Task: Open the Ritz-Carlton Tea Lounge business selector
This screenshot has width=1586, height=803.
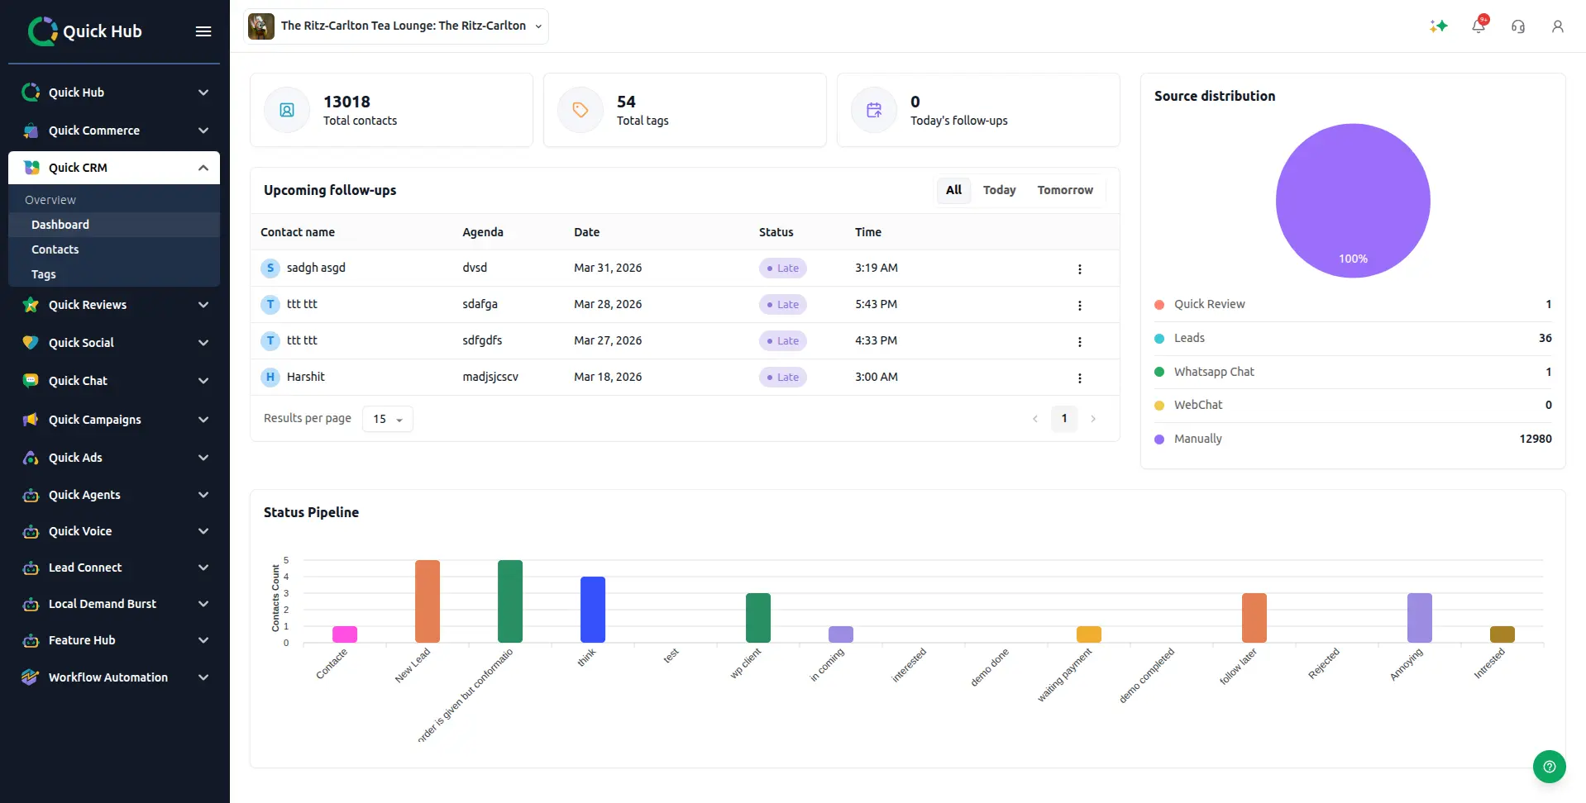Action: [x=396, y=26]
